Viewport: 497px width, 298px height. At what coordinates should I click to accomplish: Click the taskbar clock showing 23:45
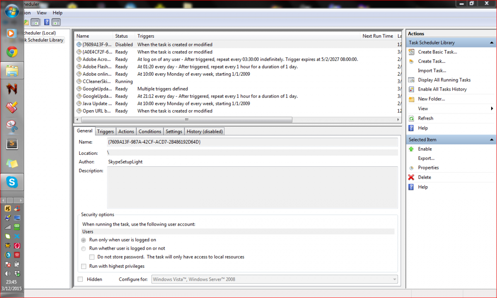pos(12,282)
